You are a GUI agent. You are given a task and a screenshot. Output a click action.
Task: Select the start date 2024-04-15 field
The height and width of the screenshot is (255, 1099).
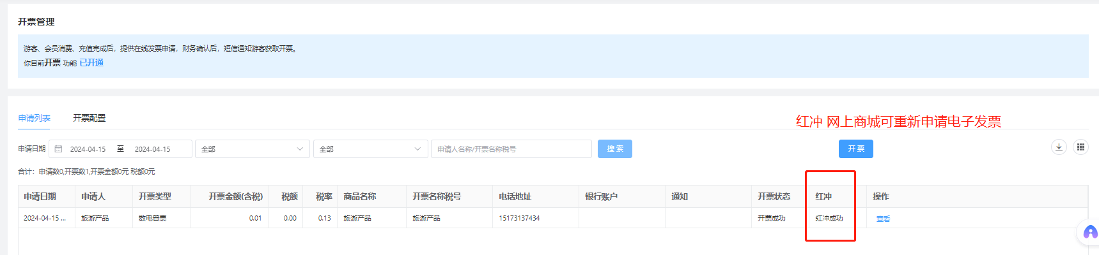88,149
